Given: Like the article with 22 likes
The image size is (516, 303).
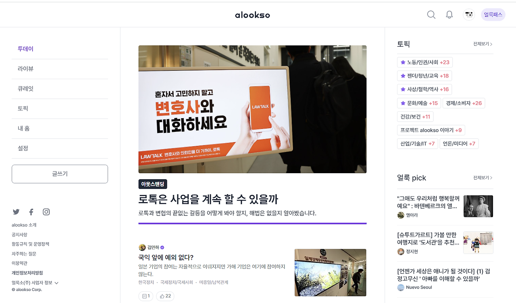Looking at the screenshot, I should click(x=165, y=296).
